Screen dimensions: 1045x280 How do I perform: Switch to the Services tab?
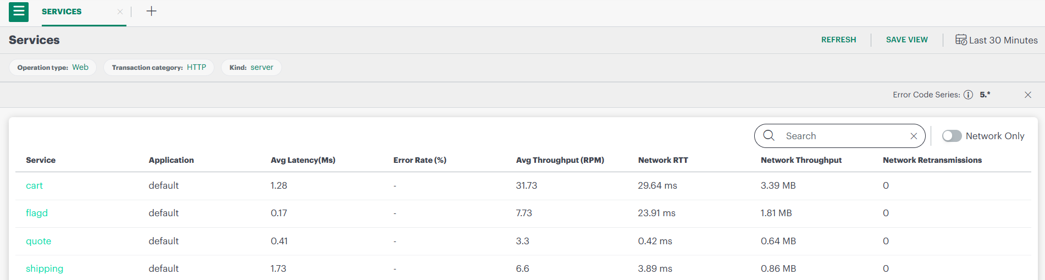(x=62, y=12)
